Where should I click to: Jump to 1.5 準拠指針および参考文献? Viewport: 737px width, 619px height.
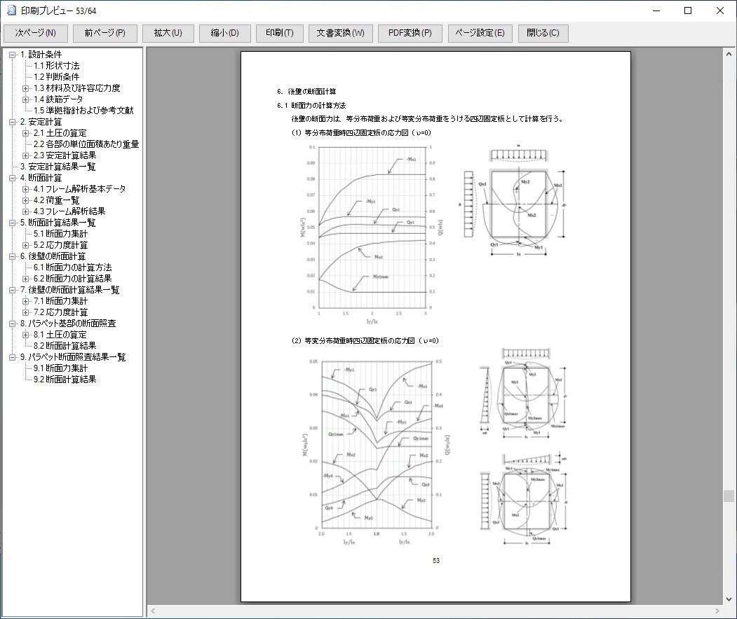tap(83, 111)
